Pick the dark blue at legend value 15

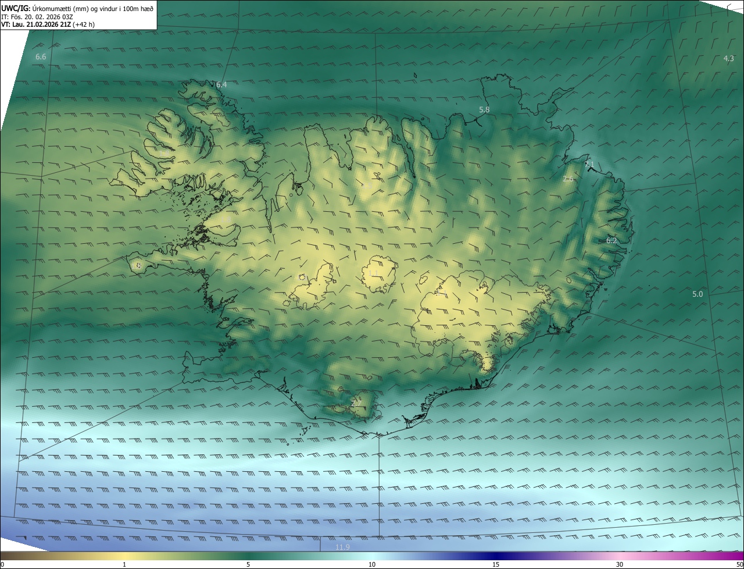point(496,556)
